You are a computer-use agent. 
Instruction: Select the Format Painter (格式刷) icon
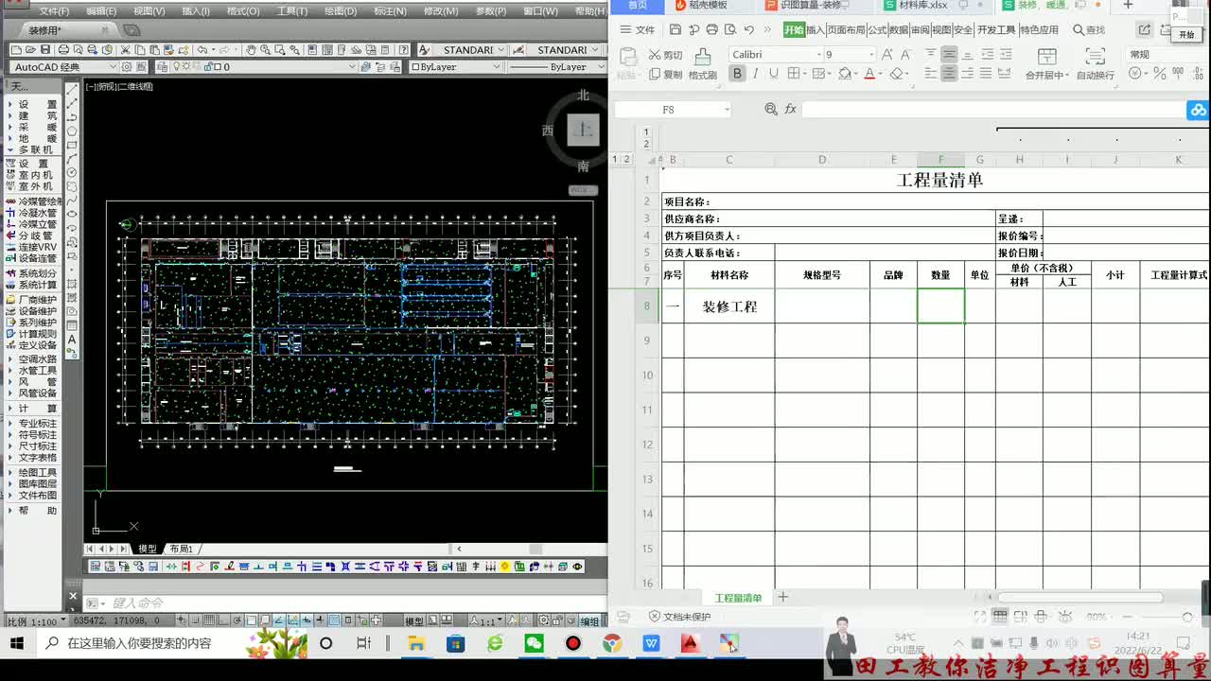702,64
